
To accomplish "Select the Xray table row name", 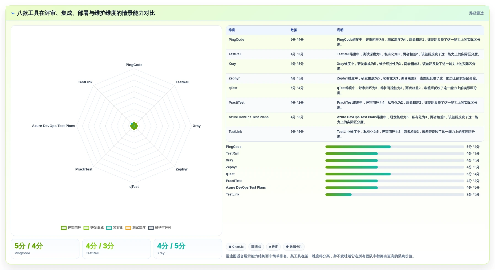I will click(x=232, y=64).
